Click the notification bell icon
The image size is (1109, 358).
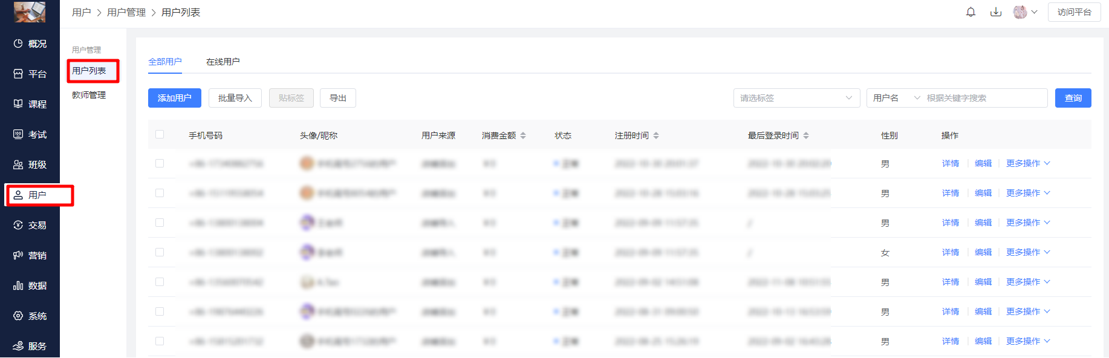[x=971, y=12]
